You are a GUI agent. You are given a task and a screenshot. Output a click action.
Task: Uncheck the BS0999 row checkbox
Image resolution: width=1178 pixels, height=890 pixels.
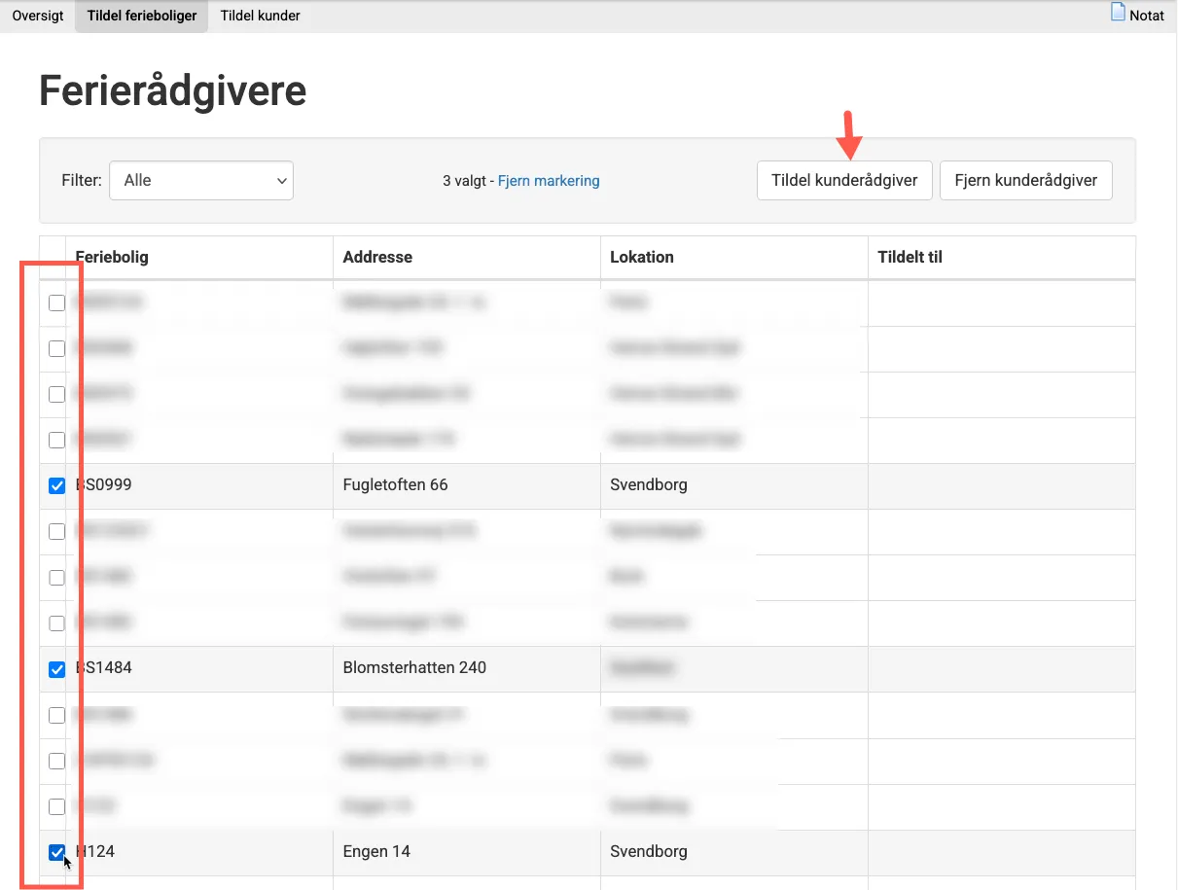coord(57,485)
